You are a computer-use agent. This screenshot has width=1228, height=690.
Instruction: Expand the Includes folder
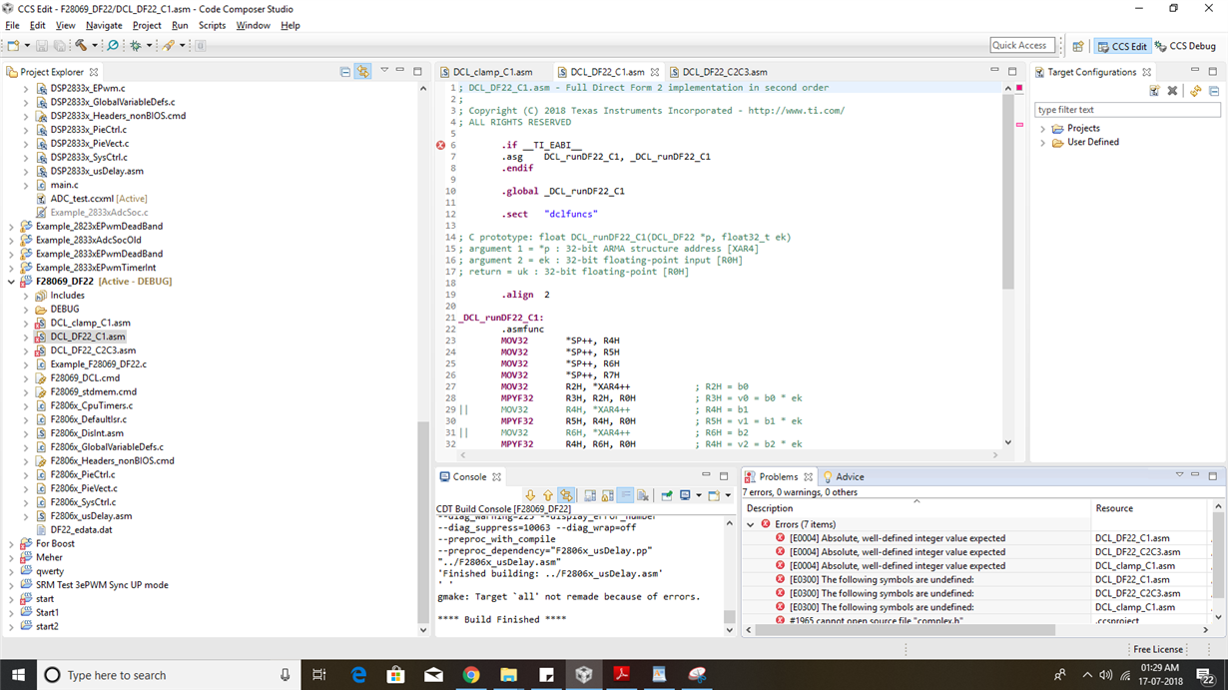(26, 296)
